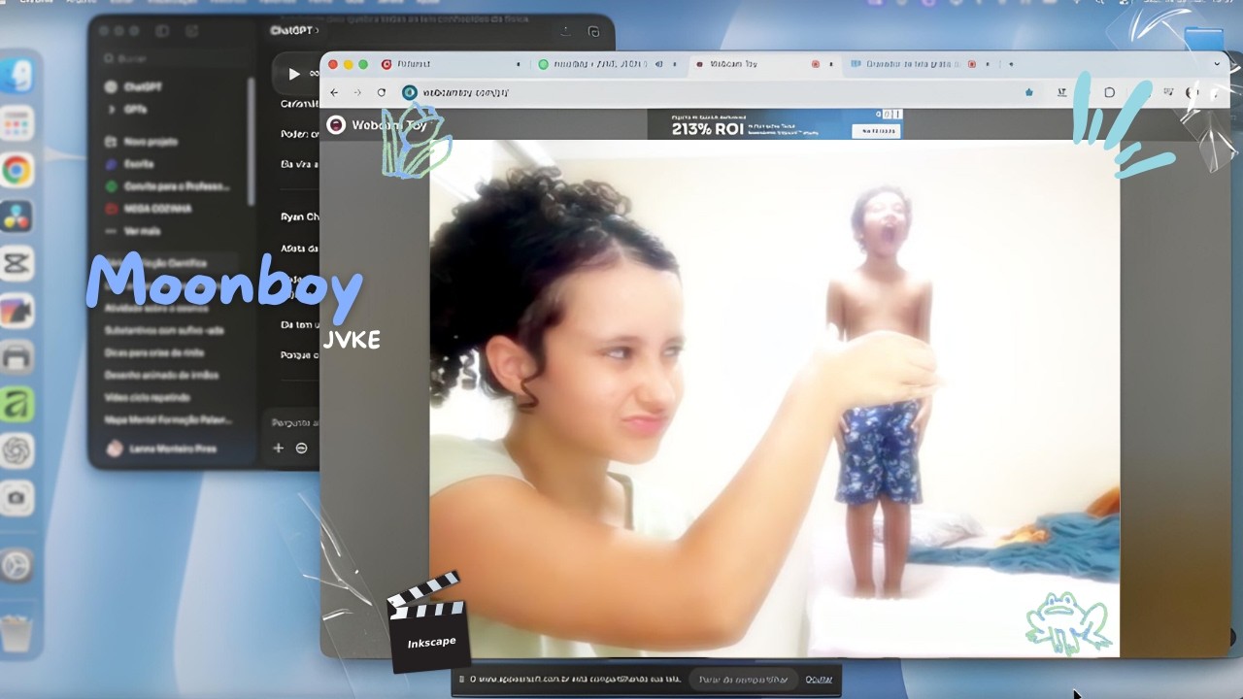
Task: Go back in the Chrome browser
Action: click(x=334, y=92)
